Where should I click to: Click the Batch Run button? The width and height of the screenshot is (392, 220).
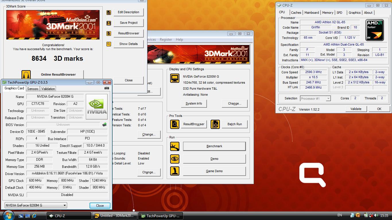(x=234, y=124)
